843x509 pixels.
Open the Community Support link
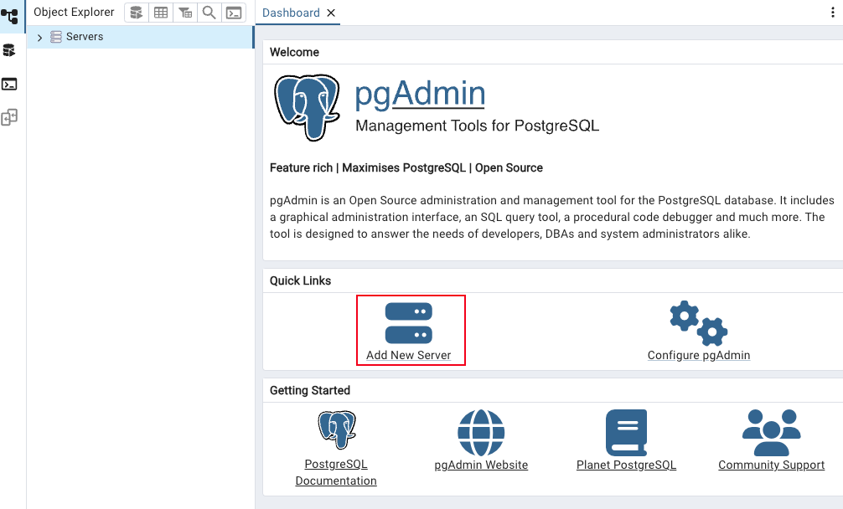[x=772, y=465]
